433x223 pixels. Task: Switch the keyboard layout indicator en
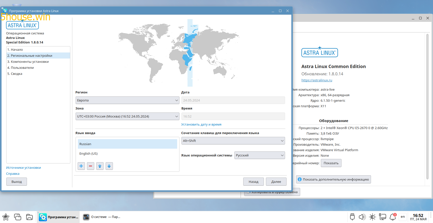pyautogui.click(x=403, y=217)
